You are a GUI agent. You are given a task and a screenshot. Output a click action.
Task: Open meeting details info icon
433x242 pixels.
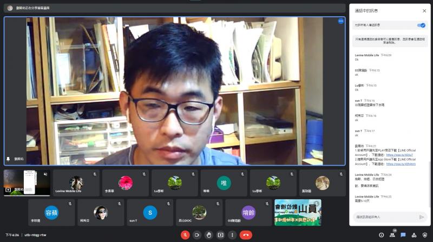click(382, 235)
